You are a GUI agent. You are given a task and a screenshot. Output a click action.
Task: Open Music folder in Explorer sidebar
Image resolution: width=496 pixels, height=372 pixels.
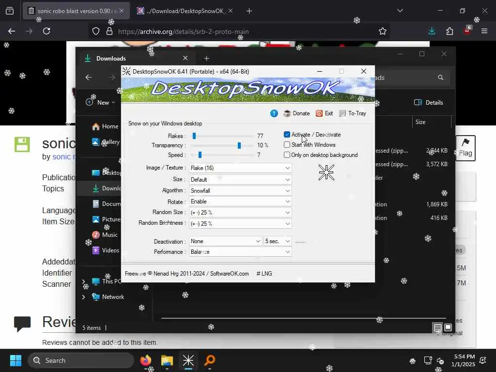(105, 235)
